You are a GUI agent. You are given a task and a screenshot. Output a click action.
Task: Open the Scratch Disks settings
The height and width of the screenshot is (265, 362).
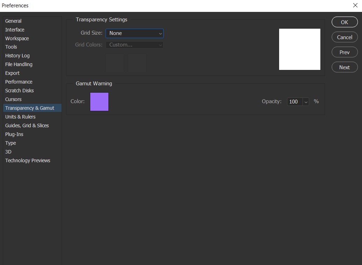pos(19,90)
